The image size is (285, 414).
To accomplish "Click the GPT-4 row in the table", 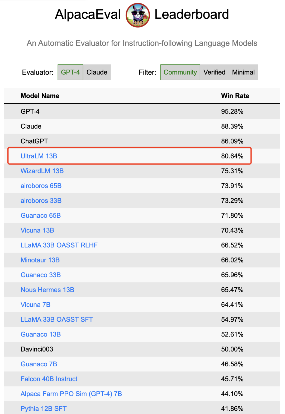I will pos(142,111).
